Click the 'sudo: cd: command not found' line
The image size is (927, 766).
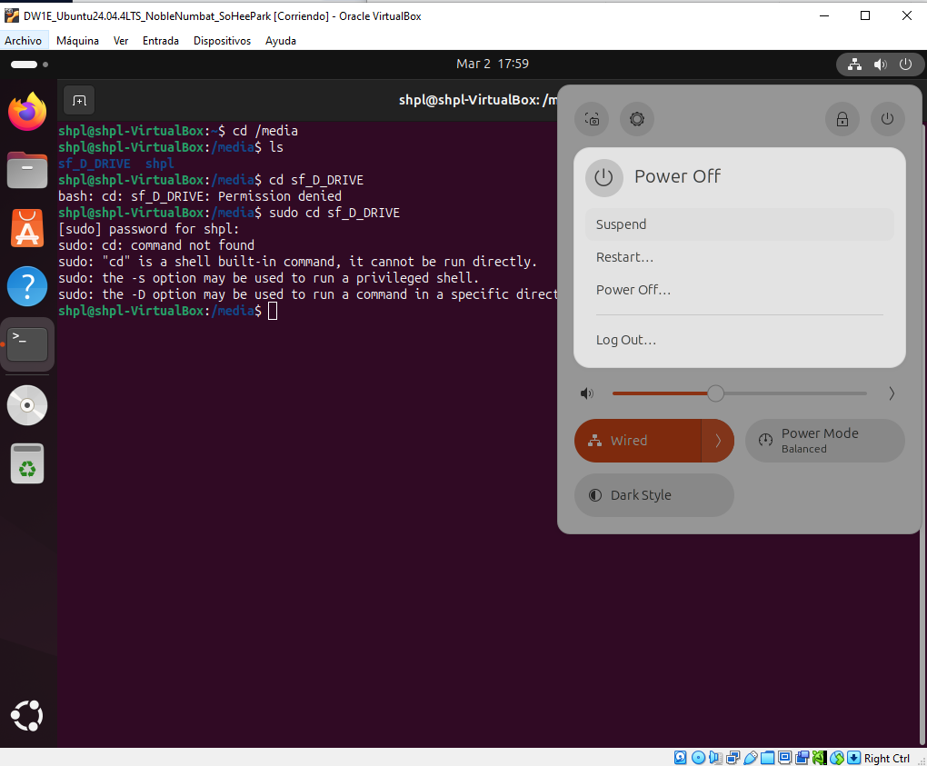tap(156, 245)
